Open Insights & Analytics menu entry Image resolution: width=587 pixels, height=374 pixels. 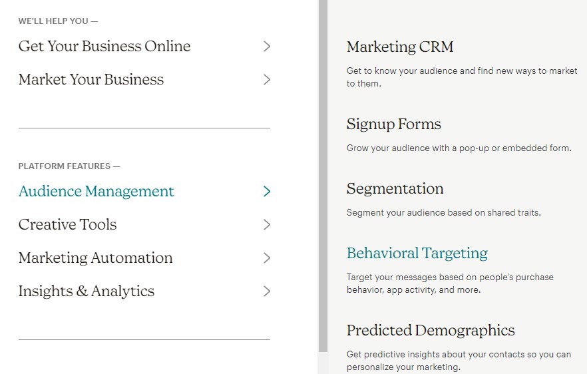86,291
